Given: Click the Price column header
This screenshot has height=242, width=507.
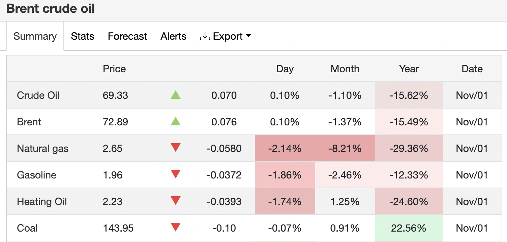Looking at the screenshot, I should [x=114, y=69].
